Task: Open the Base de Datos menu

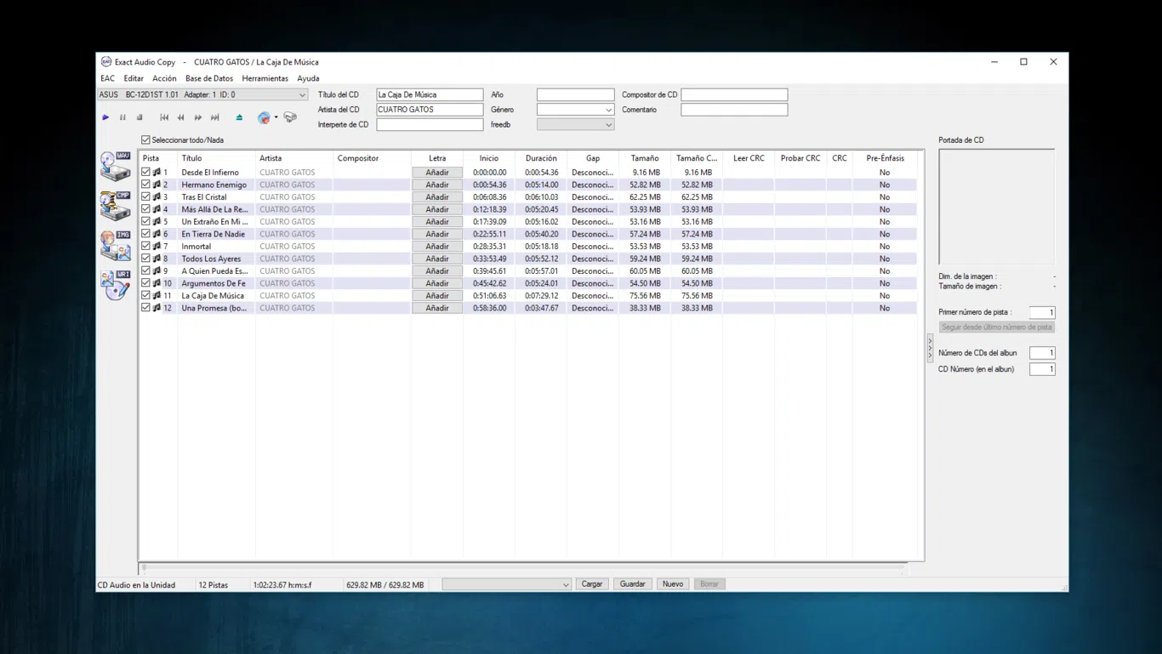Action: (x=208, y=78)
